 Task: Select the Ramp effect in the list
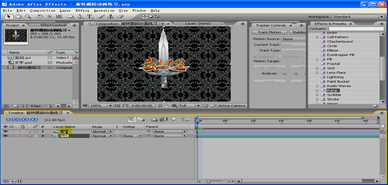(x=333, y=90)
